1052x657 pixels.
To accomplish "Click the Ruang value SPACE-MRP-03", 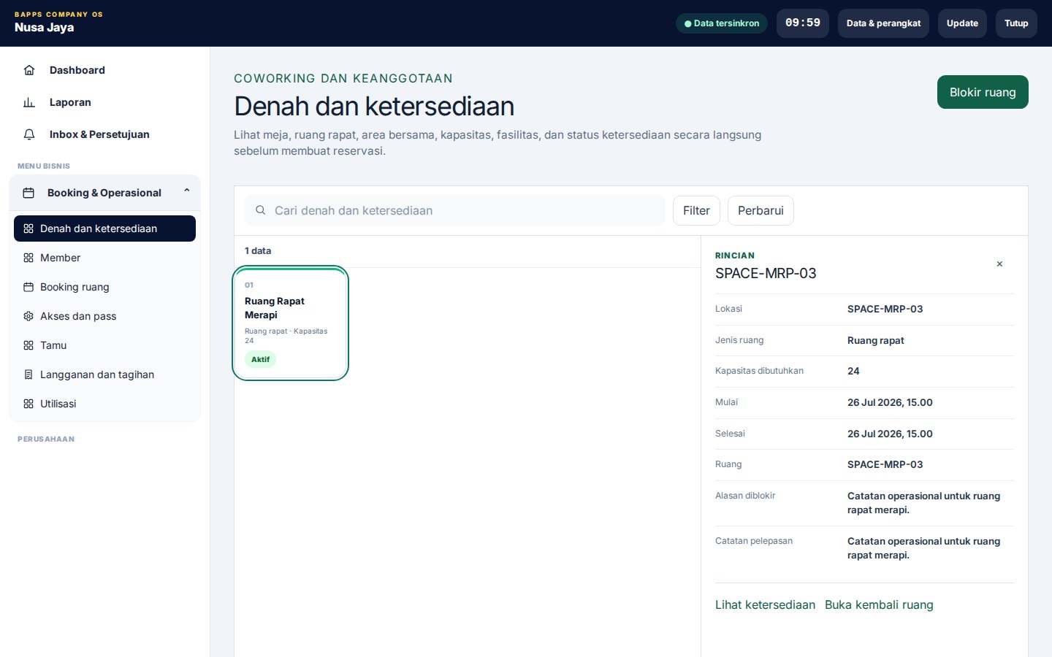I will [x=885, y=464].
